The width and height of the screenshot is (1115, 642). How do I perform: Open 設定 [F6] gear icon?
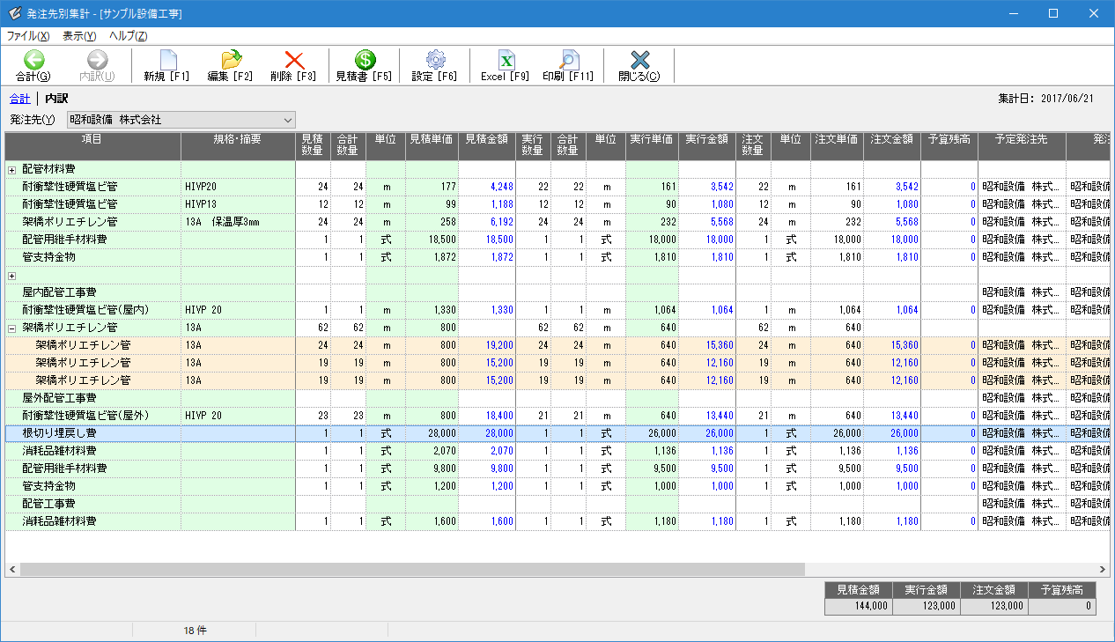tap(435, 60)
